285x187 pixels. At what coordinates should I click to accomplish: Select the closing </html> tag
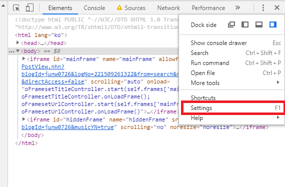pos(26,143)
